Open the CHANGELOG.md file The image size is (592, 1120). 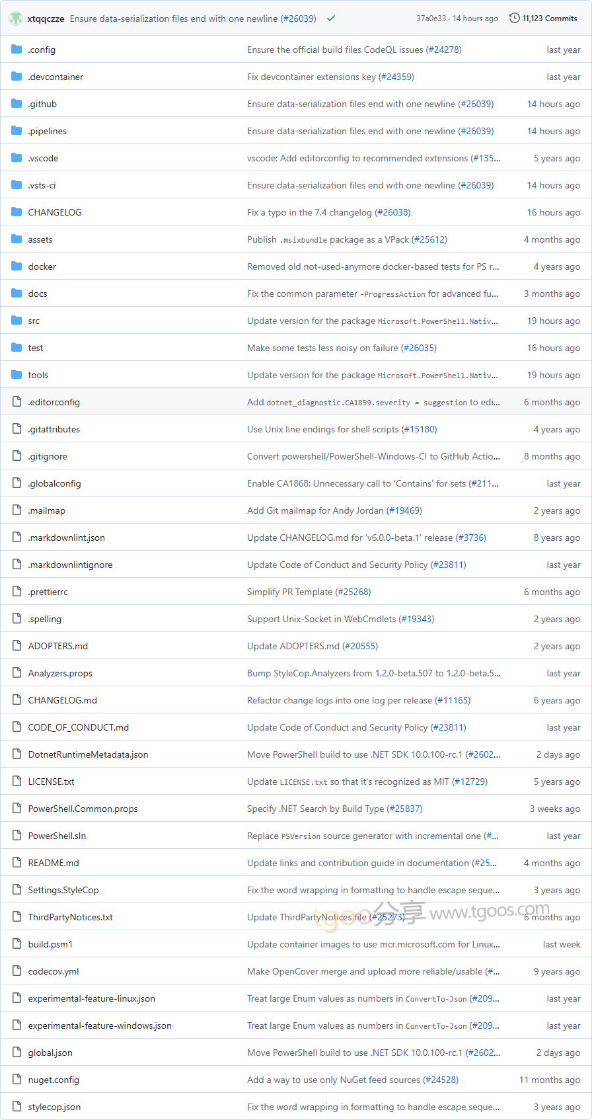pos(62,700)
